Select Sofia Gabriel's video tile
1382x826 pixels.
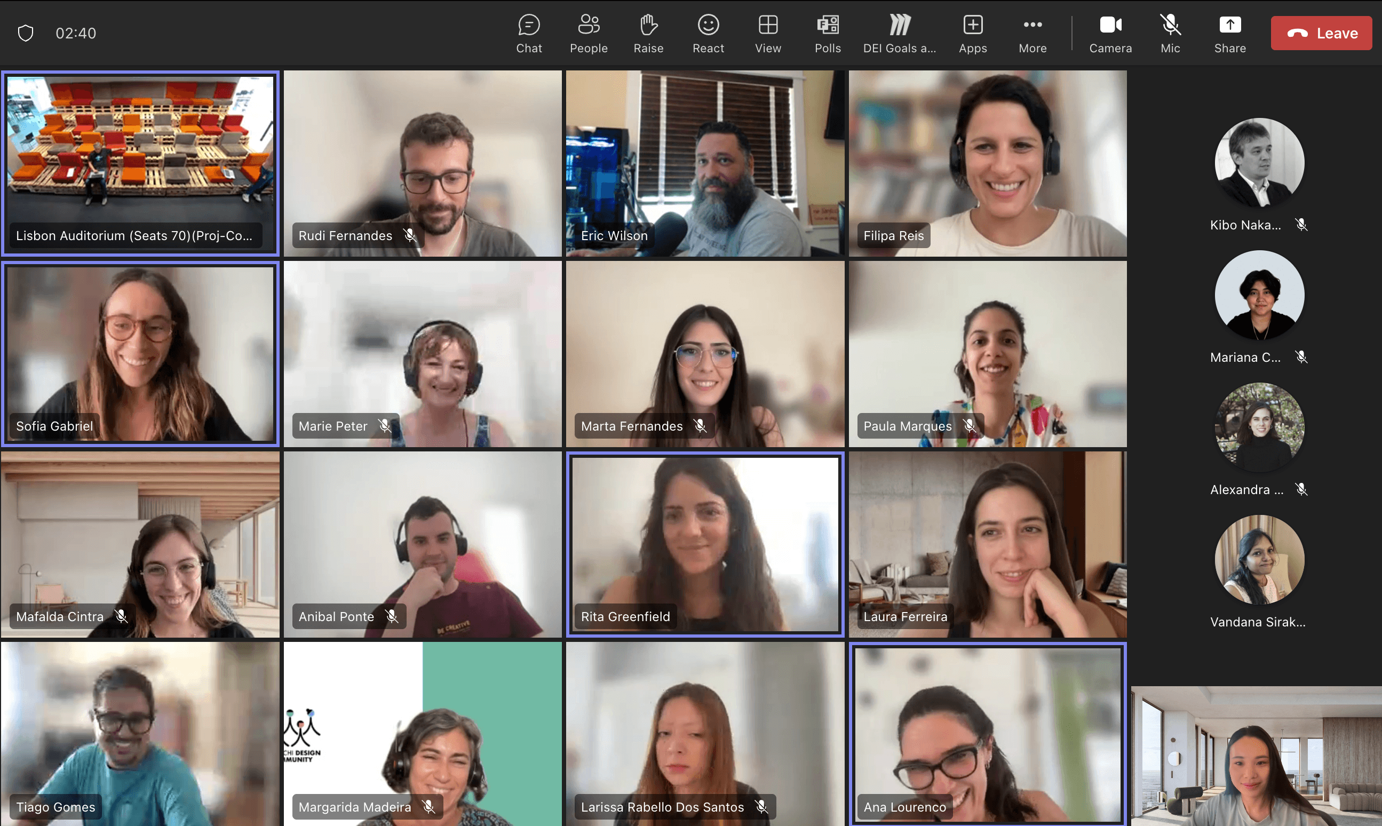pyautogui.click(x=140, y=353)
